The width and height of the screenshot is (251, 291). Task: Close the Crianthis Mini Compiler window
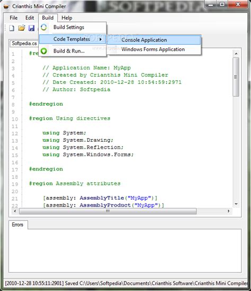pyautogui.click(x=238, y=4)
